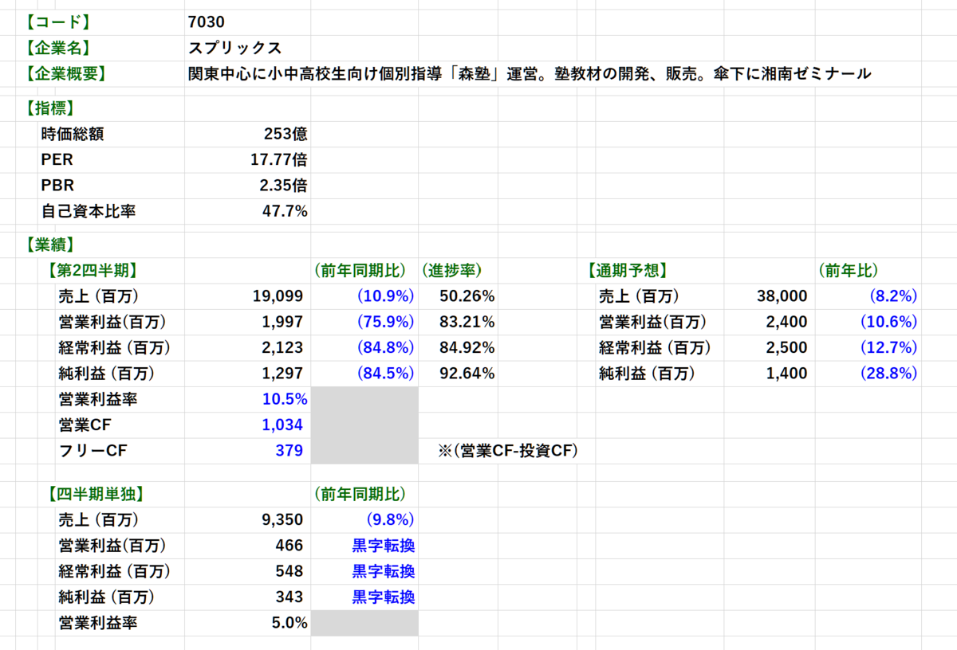
Task: Click the 【通期予想】 section header
Action: point(627,270)
